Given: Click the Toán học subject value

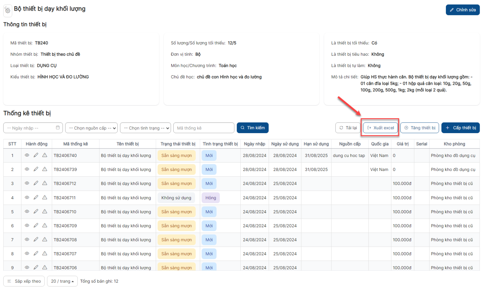Looking at the screenshot, I should tap(228, 66).
